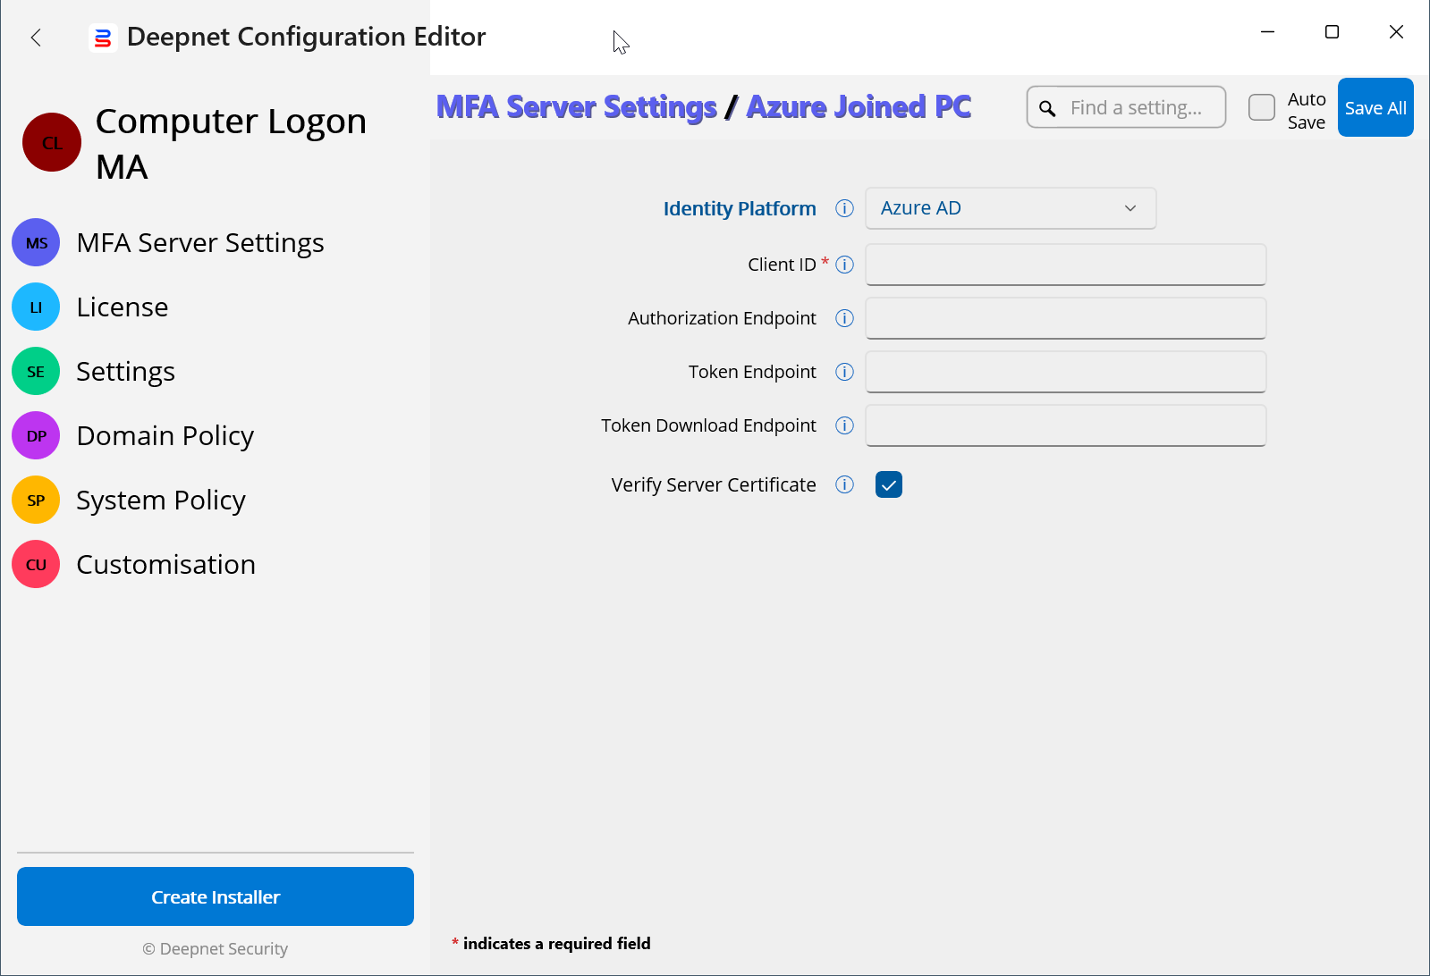Image resolution: width=1430 pixels, height=976 pixels.
Task: Focus the Find a setting search box
Action: point(1136,107)
